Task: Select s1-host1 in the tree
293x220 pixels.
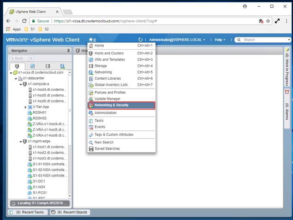Action: pyautogui.click(x=48, y=147)
